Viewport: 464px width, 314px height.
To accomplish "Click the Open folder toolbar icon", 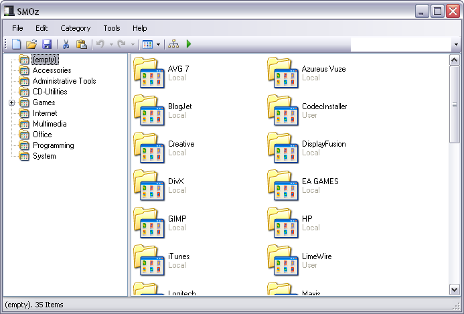I will click(x=31, y=44).
